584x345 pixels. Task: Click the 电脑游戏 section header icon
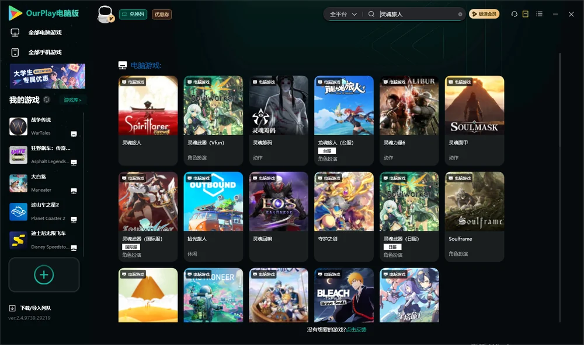point(123,65)
